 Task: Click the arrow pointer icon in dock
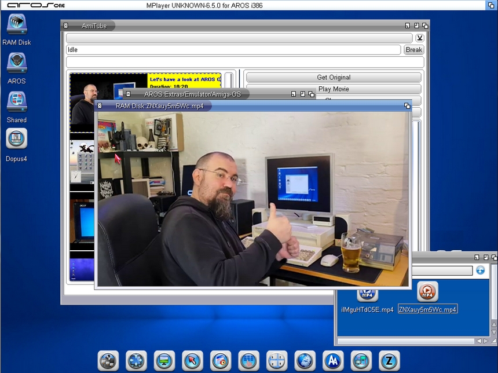(x=192, y=361)
